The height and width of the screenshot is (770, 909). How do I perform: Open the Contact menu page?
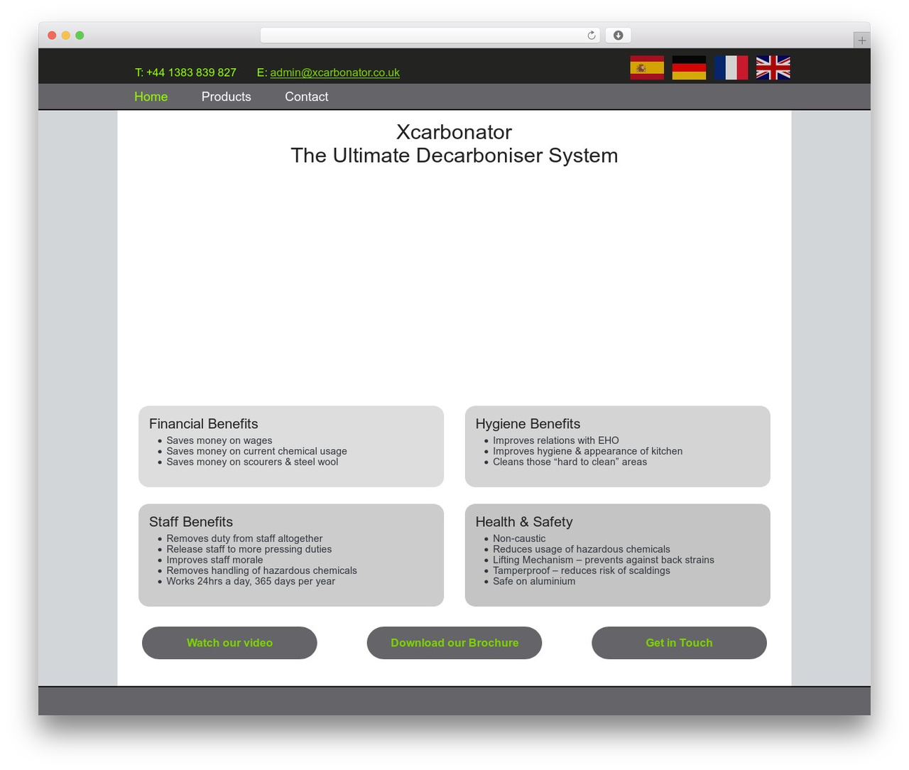[307, 97]
